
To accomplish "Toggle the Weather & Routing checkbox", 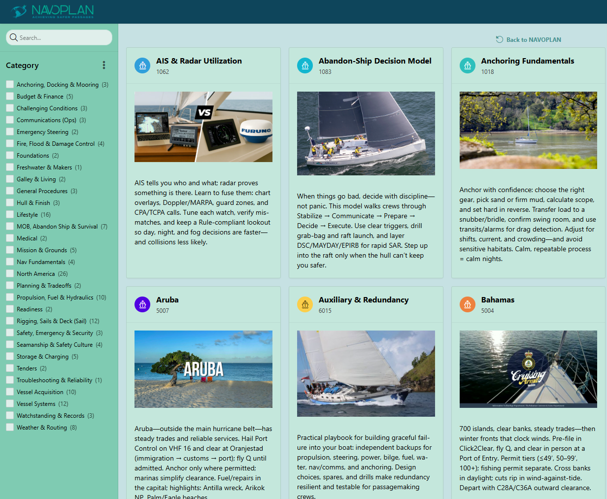I will pyautogui.click(x=10, y=427).
